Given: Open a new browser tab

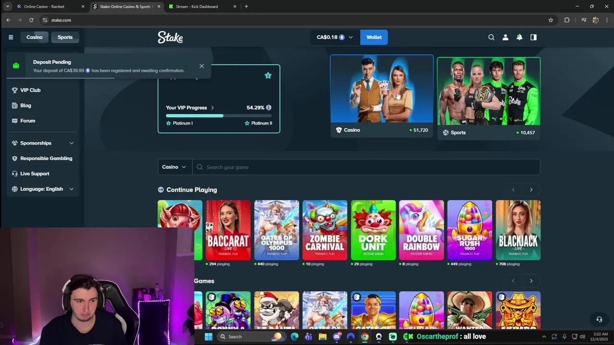Looking at the screenshot, I should click(x=246, y=6).
